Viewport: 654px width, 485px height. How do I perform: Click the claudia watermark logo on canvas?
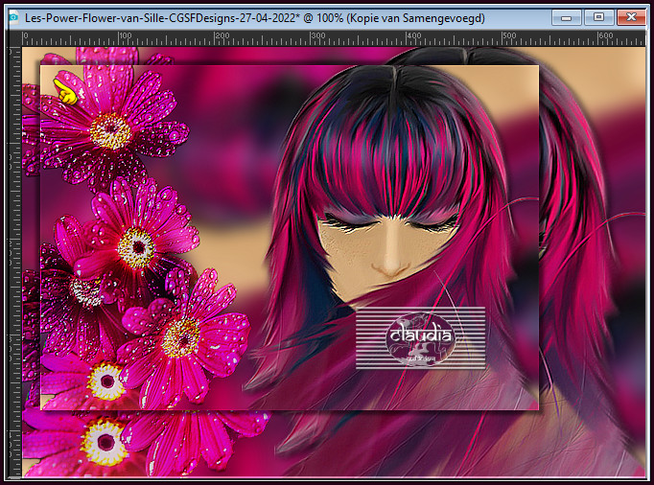pyautogui.click(x=420, y=337)
